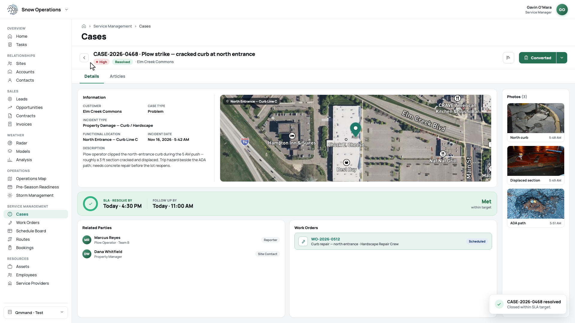Click the Operations Map icon
The height and width of the screenshot is (323, 575).
point(10,179)
